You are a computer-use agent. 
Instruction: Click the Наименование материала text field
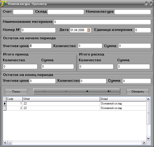click(102, 22)
